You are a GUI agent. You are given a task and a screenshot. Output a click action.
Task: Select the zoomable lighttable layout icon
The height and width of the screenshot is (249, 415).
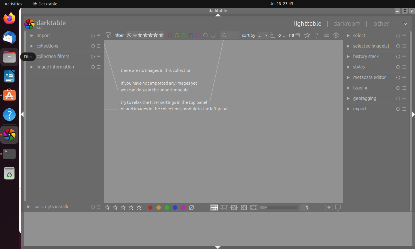pyautogui.click(x=224, y=207)
